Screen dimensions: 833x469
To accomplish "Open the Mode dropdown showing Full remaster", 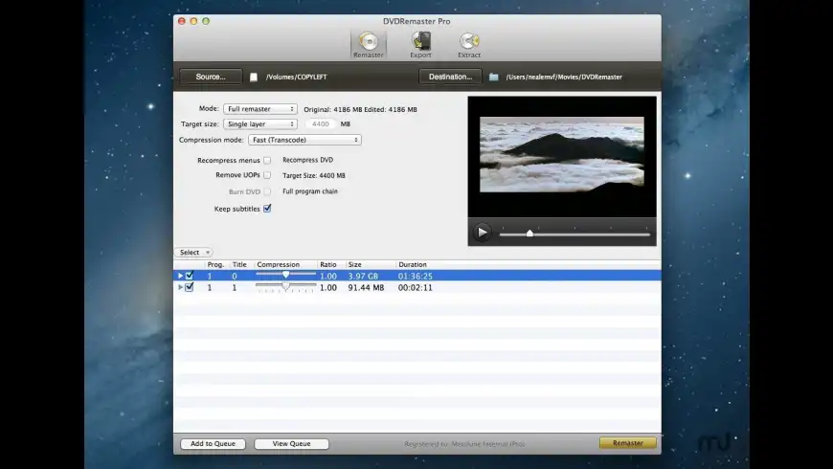I will pyautogui.click(x=260, y=109).
